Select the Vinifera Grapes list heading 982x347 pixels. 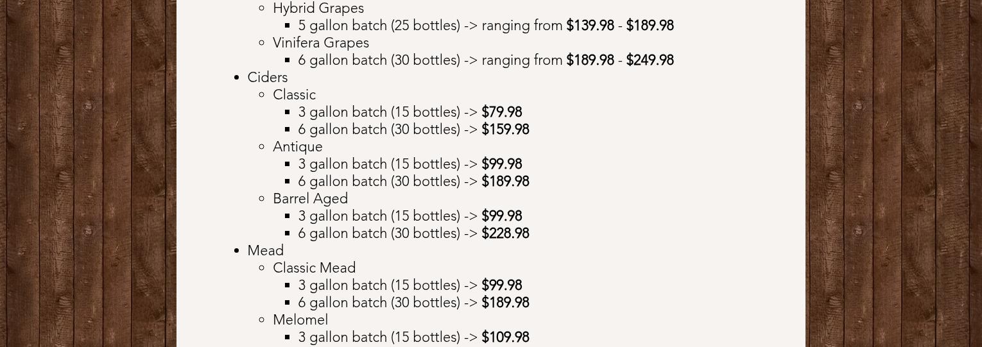pyautogui.click(x=320, y=43)
